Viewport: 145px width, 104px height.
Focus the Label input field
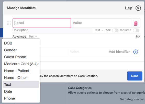42,23
